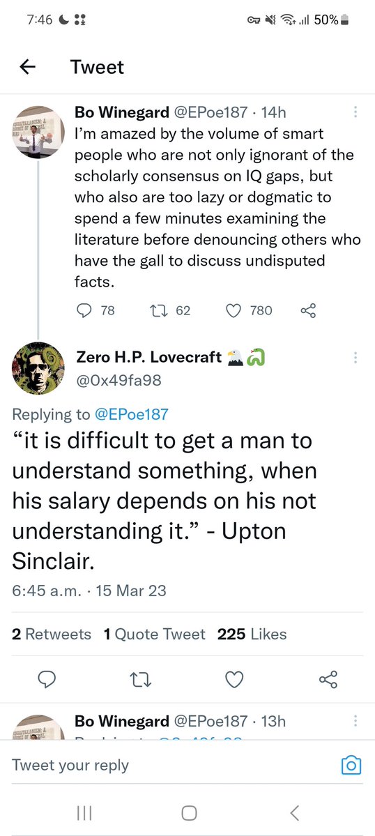Image resolution: width=375 pixels, height=836 pixels.
Task: Like the tweet with 780 likes
Action: point(234,310)
